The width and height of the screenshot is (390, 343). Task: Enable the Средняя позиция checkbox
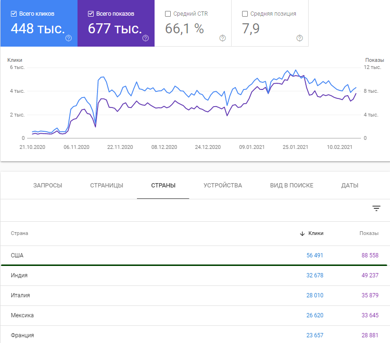245,14
